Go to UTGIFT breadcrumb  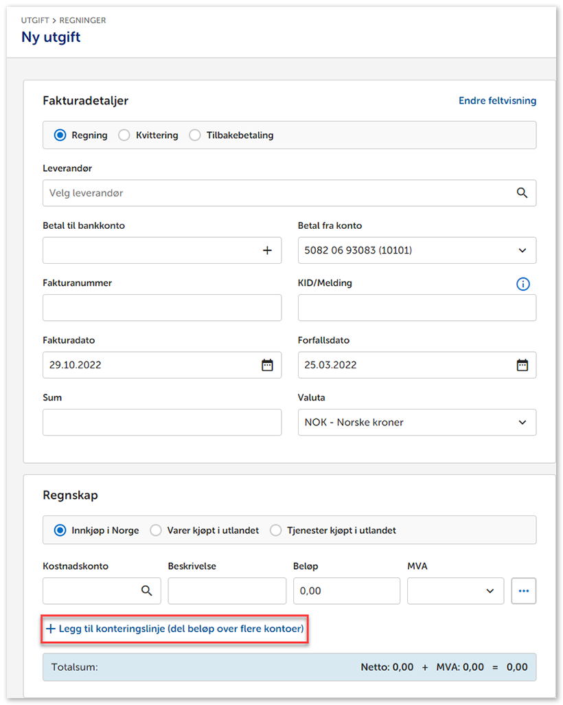[x=34, y=21]
